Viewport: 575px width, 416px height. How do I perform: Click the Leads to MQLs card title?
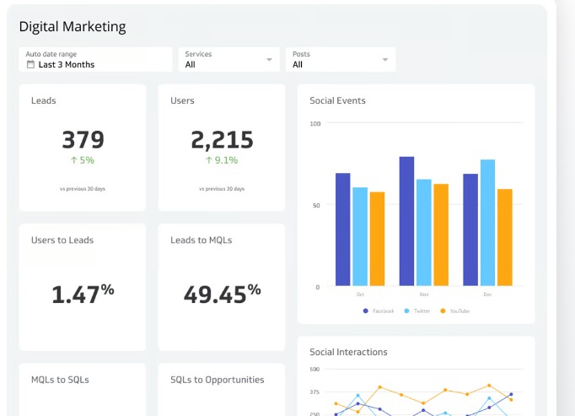tap(201, 240)
